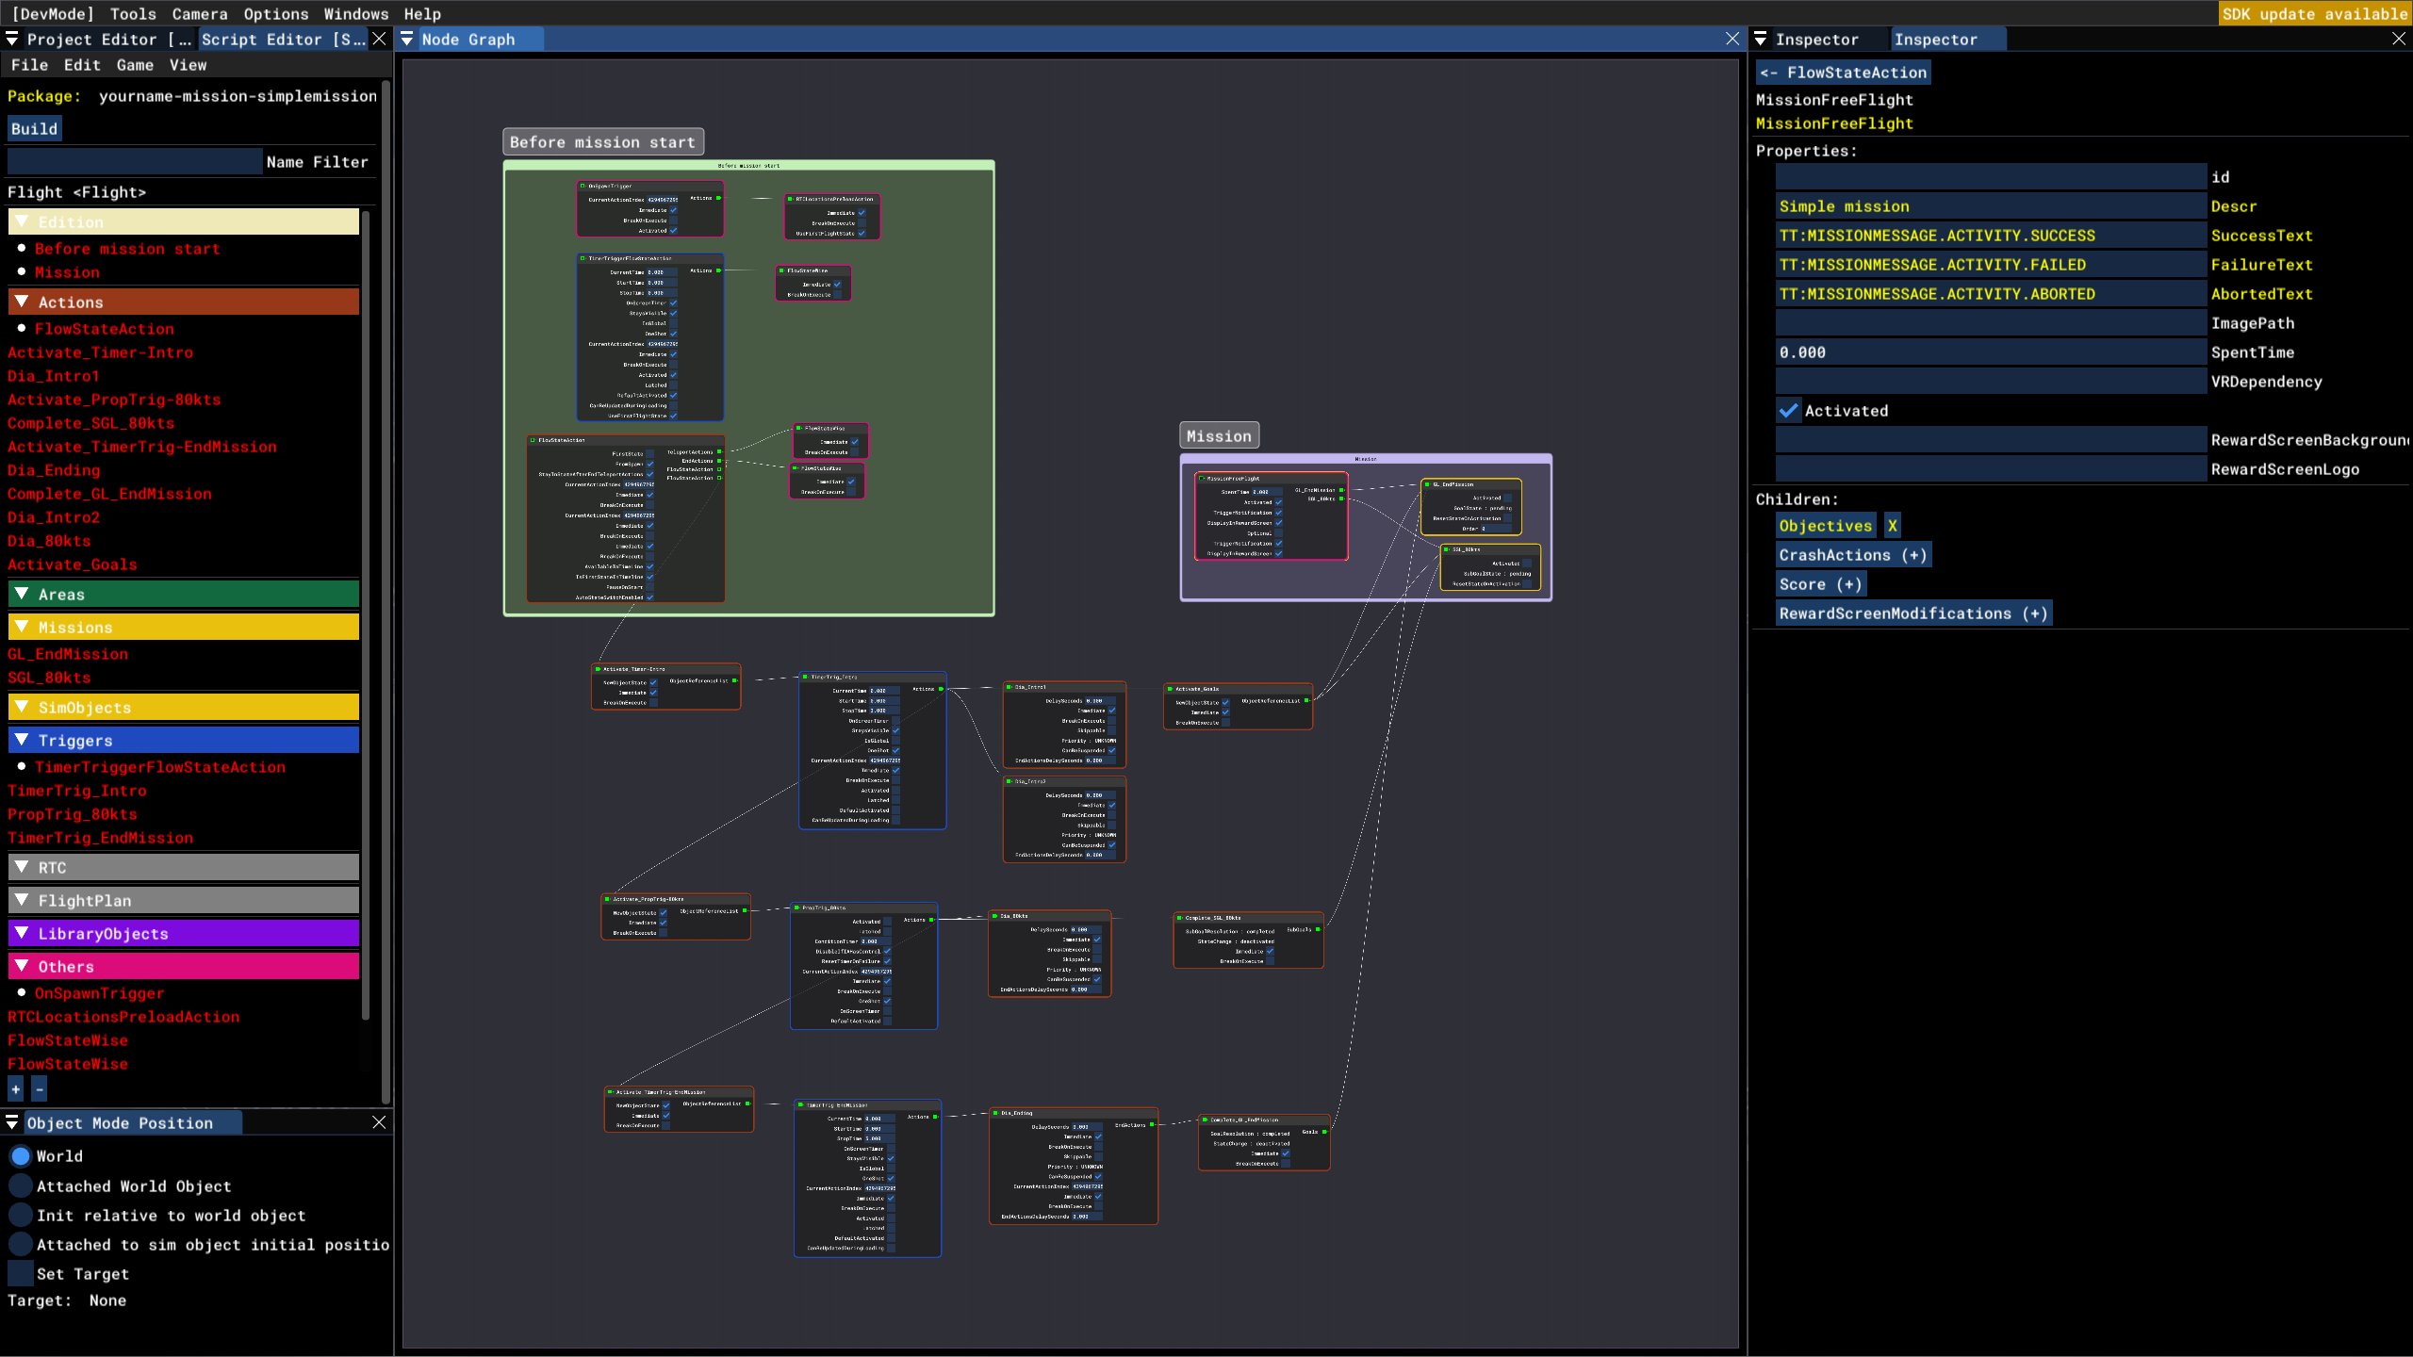Close the Object Mode Position panel

click(379, 1122)
